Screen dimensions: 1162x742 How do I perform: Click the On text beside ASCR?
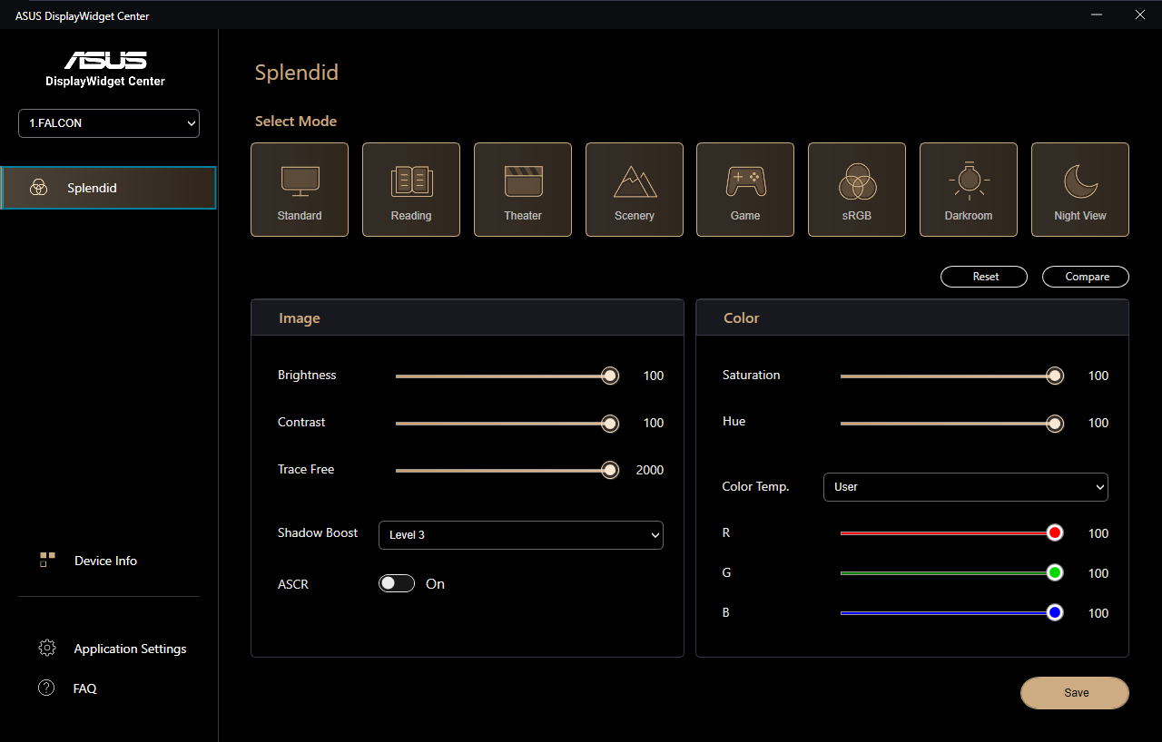pyautogui.click(x=436, y=584)
